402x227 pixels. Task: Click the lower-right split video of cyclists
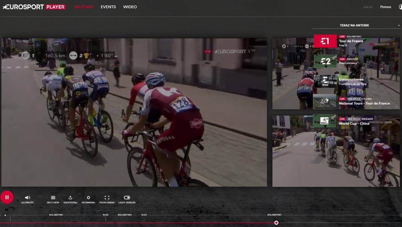pos(336,151)
